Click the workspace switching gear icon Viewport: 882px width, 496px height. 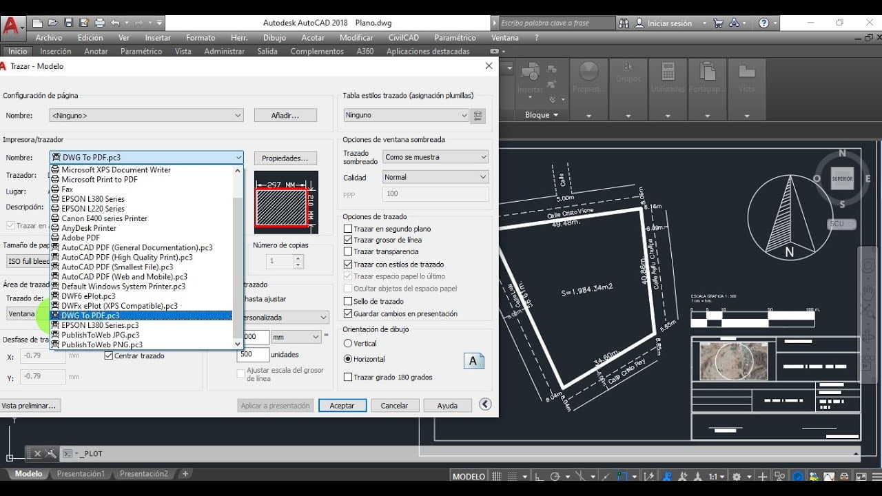coord(737,477)
